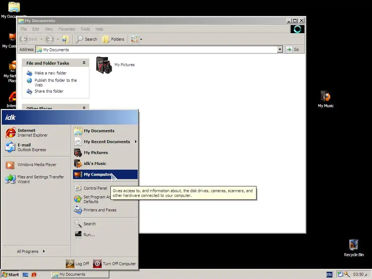Open View menu in My Documents window
This screenshot has width=372, height=279.
click(x=49, y=29)
